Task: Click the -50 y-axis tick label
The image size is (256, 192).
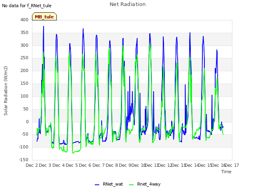Action: tap(25, 134)
